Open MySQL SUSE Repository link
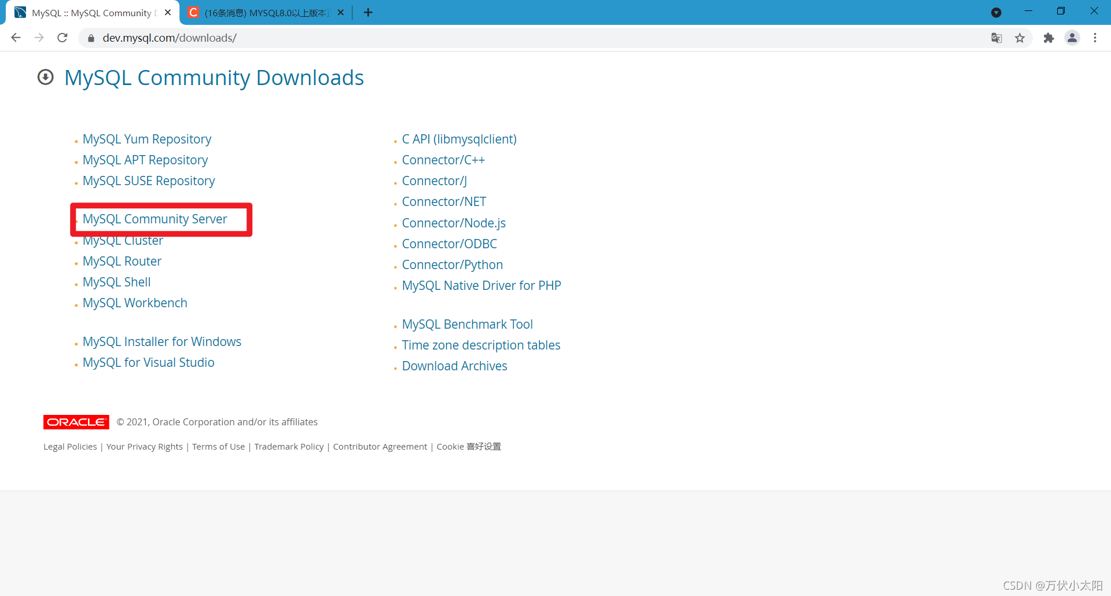The height and width of the screenshot is (596, 1111). coord(149,181)
